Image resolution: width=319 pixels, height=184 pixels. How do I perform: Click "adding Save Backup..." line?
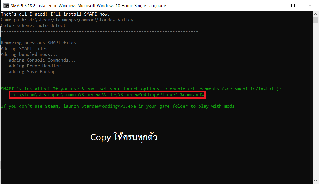pyautogui.click(x=36, y=72)
